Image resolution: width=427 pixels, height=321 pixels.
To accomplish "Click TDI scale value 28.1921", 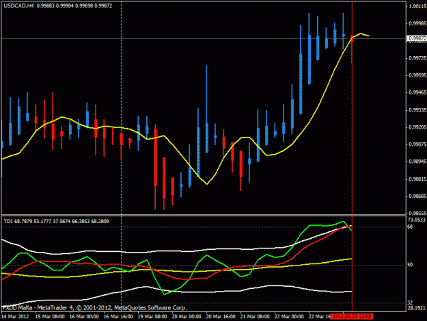I will pyautogui.click(x=416, y=308).
